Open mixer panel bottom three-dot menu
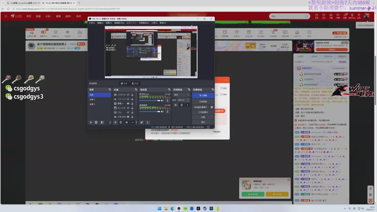Image resolution: width=377 pixels, height=212 pixels. (148, 122)
